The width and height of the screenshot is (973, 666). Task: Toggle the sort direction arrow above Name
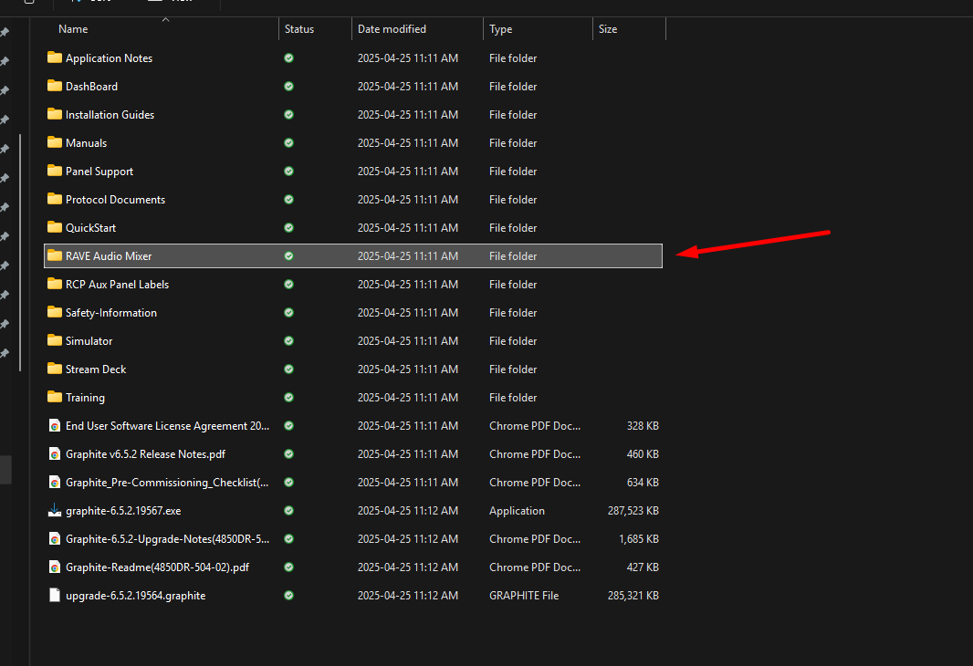click(x=166, y=20)
